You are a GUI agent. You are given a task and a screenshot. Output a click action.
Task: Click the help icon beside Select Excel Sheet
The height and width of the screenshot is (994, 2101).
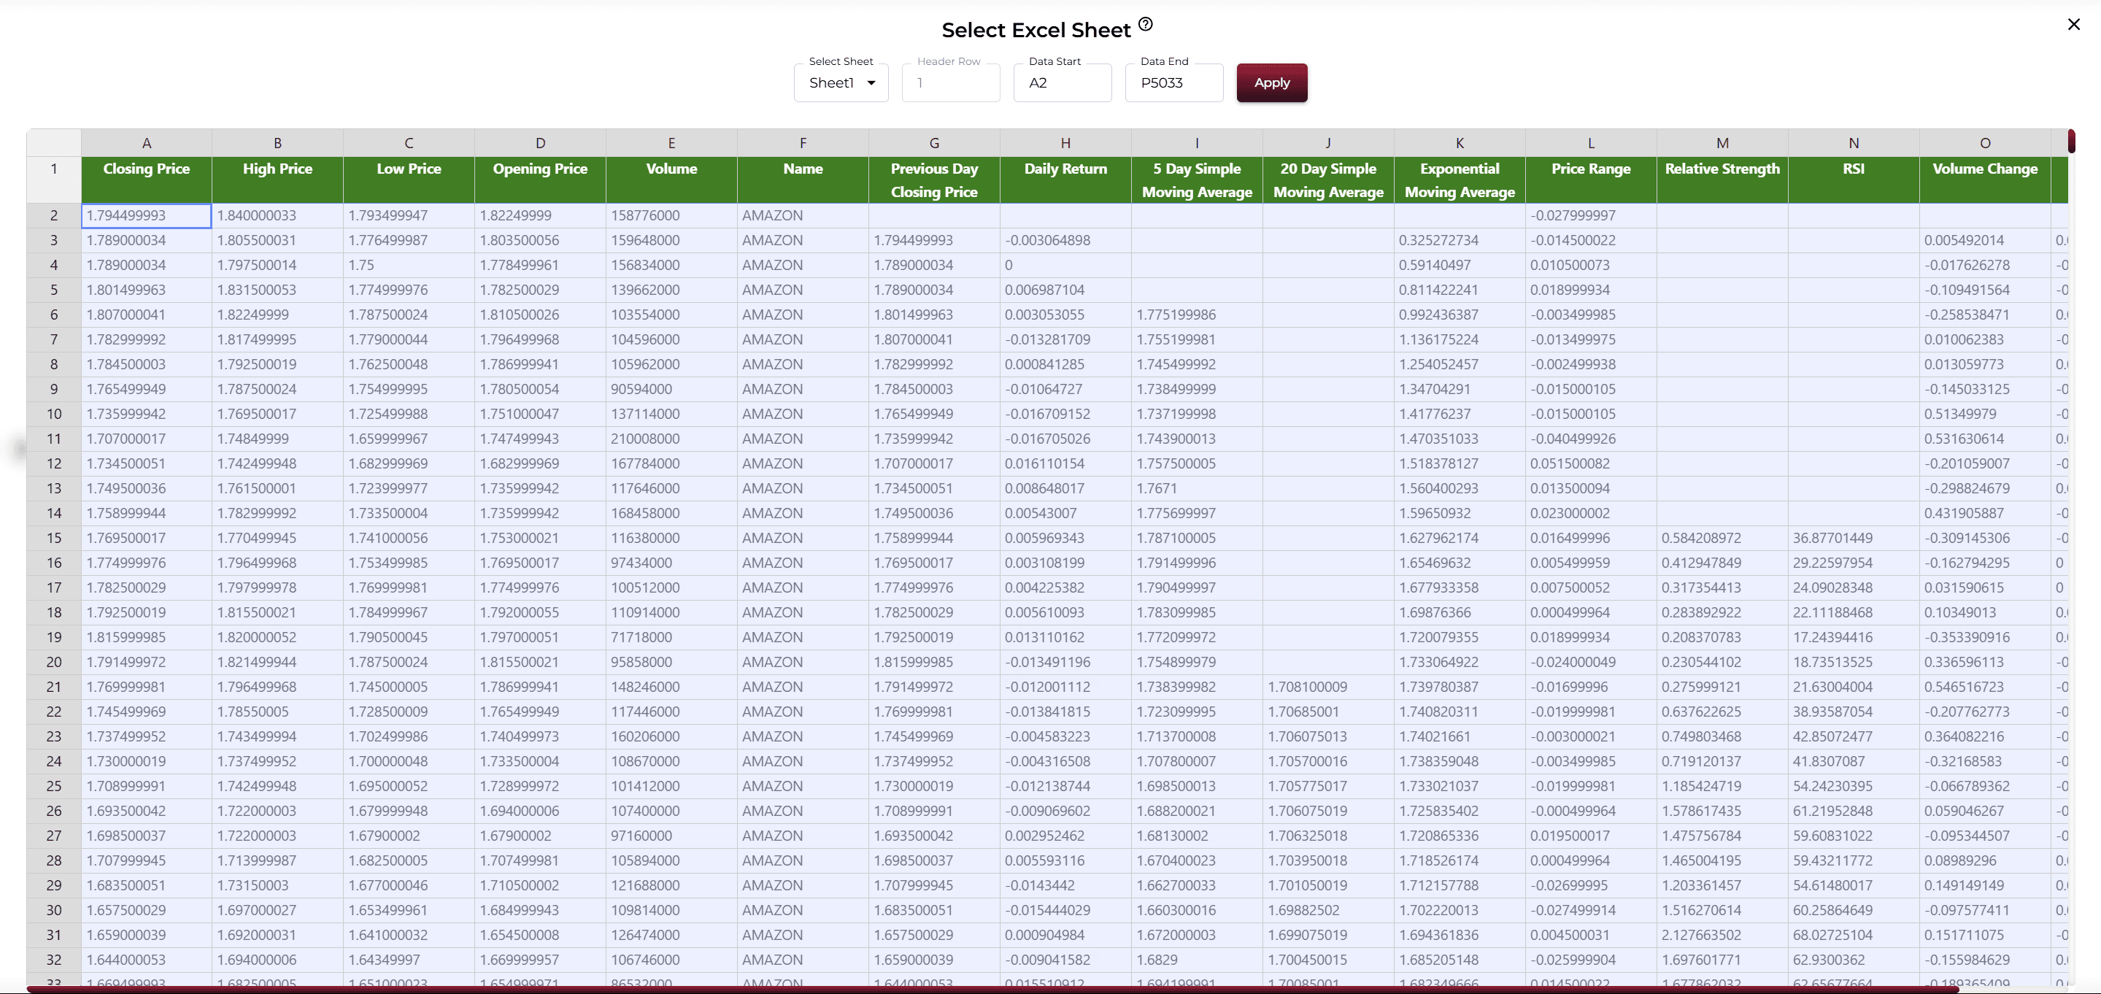[x=1145, y=25]
